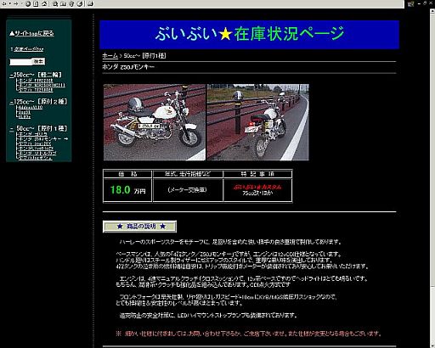Open the Back button history dropdown arrow
The height and width of the screenshot is (348, 435).
pos(9,3)
